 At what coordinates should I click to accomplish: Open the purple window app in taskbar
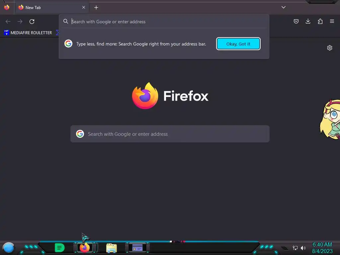137,248
